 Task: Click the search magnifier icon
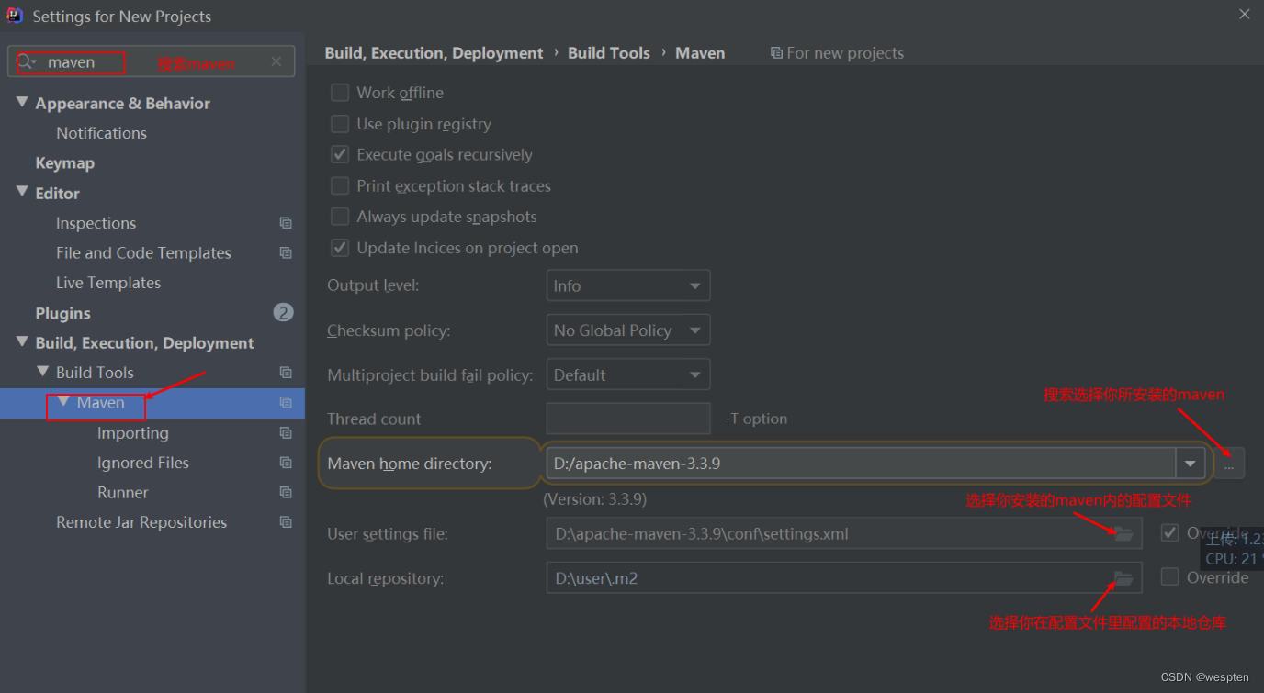coord(26,62)
